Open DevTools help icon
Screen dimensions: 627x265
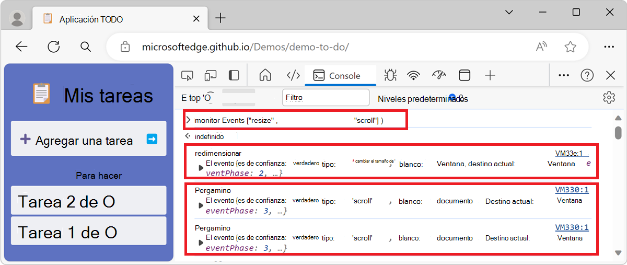point(587,76)
